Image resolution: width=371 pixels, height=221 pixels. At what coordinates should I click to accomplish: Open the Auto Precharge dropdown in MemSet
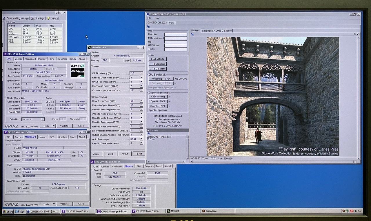click(x=141, y=139)
